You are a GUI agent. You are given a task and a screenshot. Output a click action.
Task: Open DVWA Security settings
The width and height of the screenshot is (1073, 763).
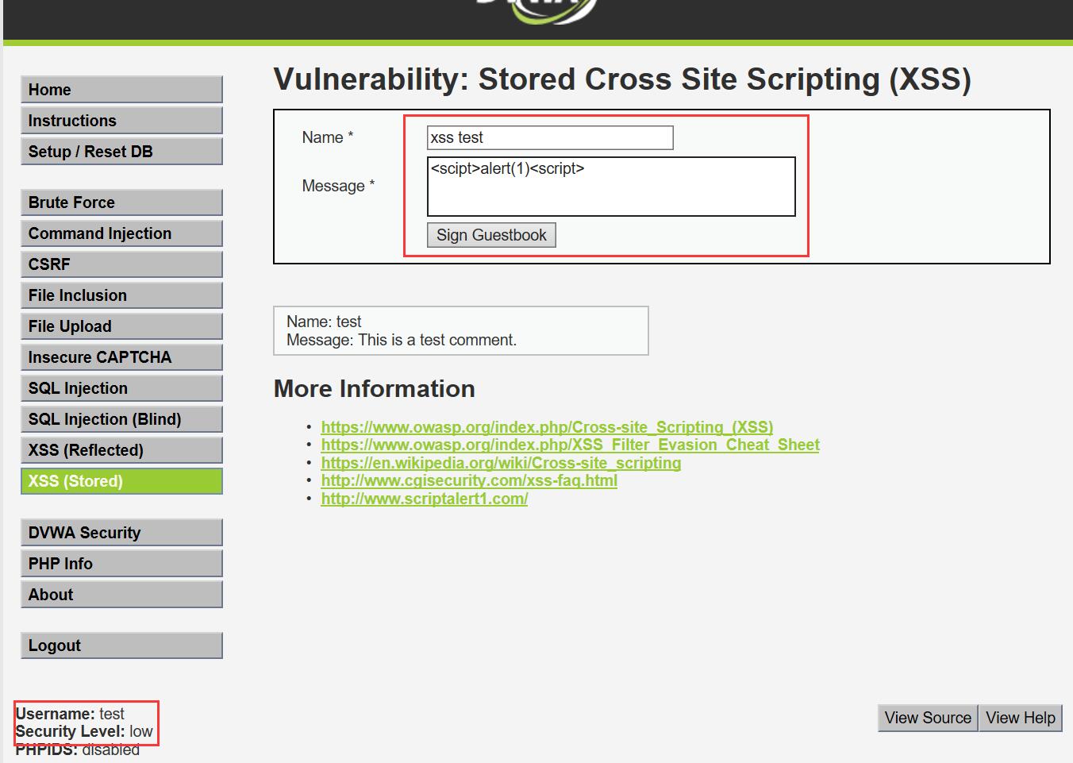(x=121, y=533)
